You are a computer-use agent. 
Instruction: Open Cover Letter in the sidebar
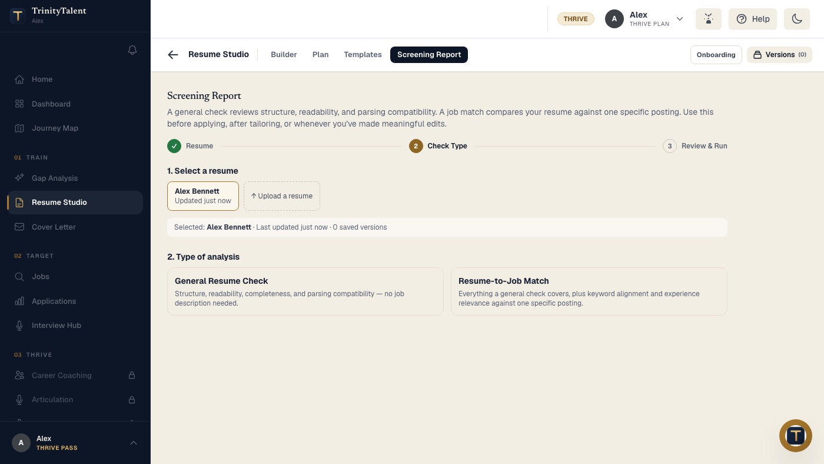75,227
